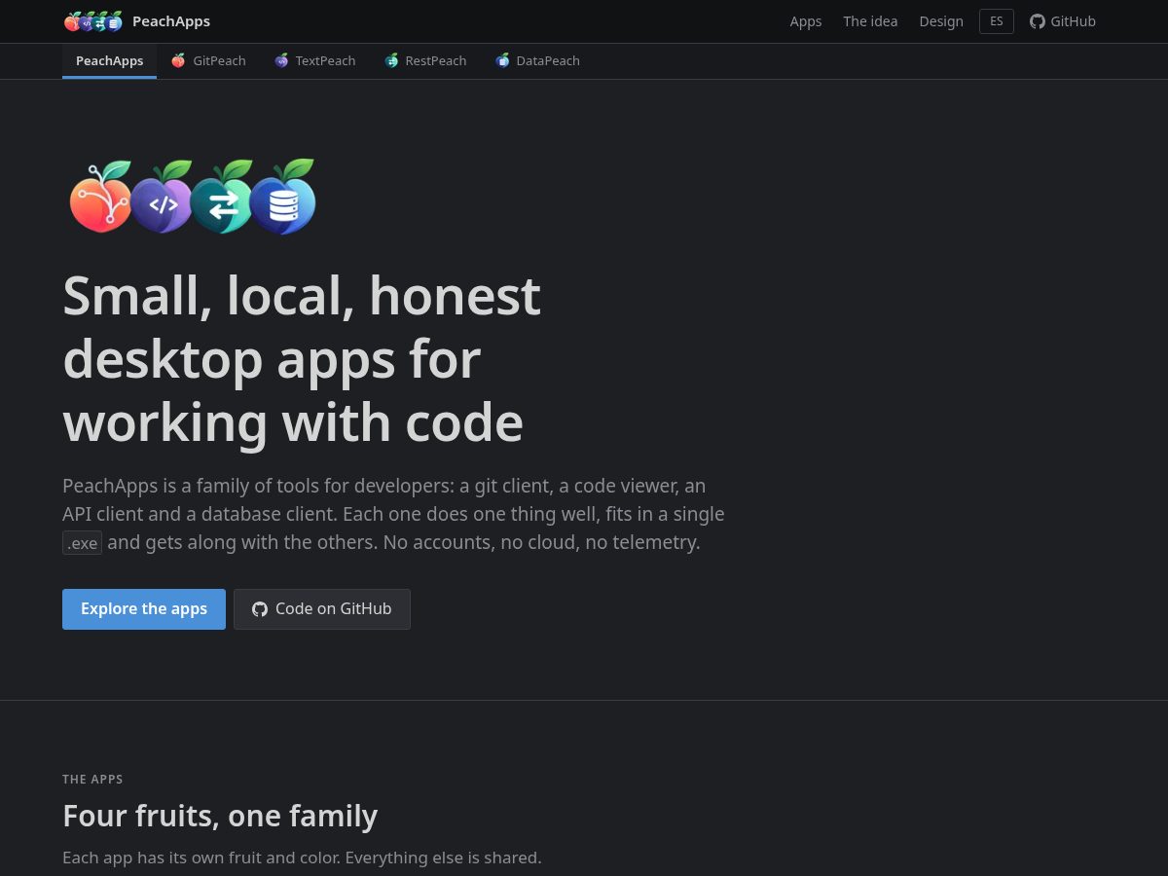Click the TextPeach tab's purple fruit icon

(x=281, y=60)
